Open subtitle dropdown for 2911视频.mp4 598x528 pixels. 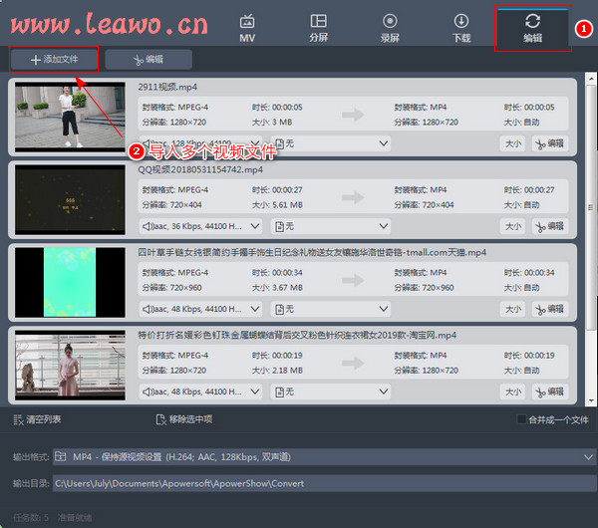tap(331, 143)
